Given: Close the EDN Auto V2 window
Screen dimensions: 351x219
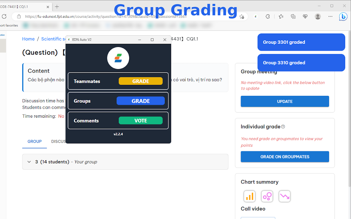Looking at the screenshot, I should point(165,40).
